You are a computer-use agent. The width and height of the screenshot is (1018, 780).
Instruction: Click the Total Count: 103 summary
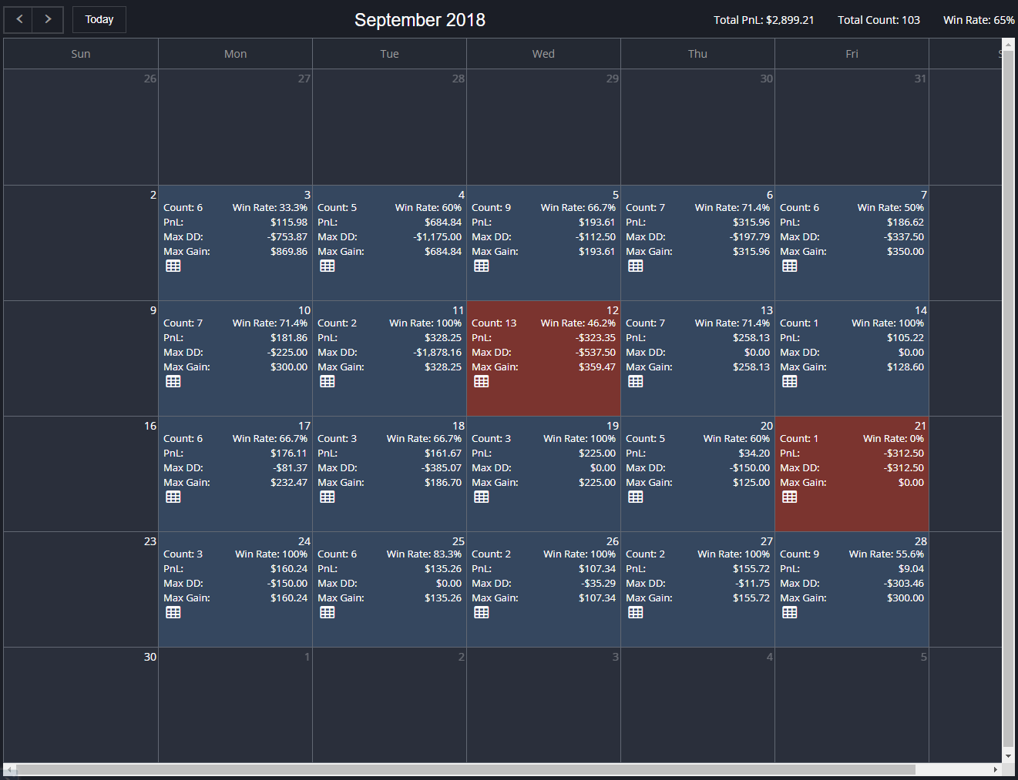coord(879,20)
